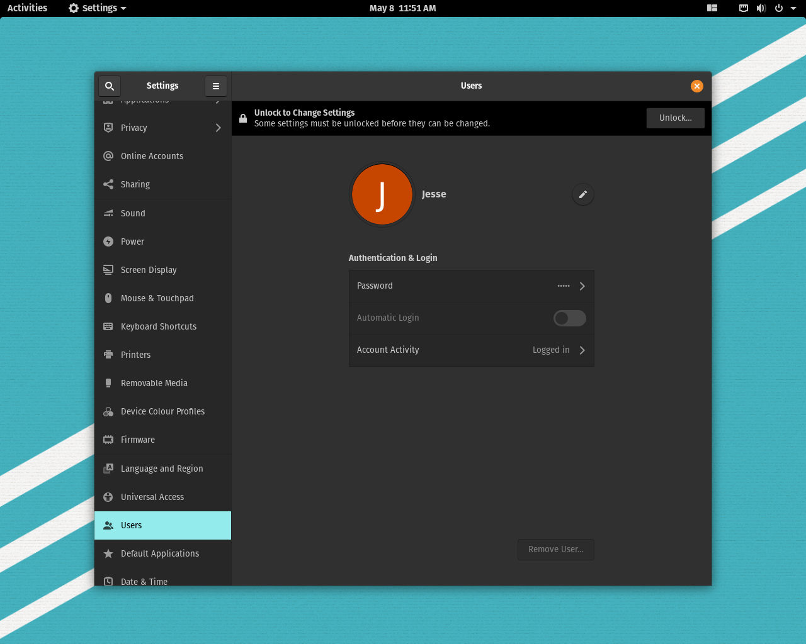This screenshot has width=806, height=644.
Task: Click the volume speaker icon in top bar
Action: coord(761,8)
